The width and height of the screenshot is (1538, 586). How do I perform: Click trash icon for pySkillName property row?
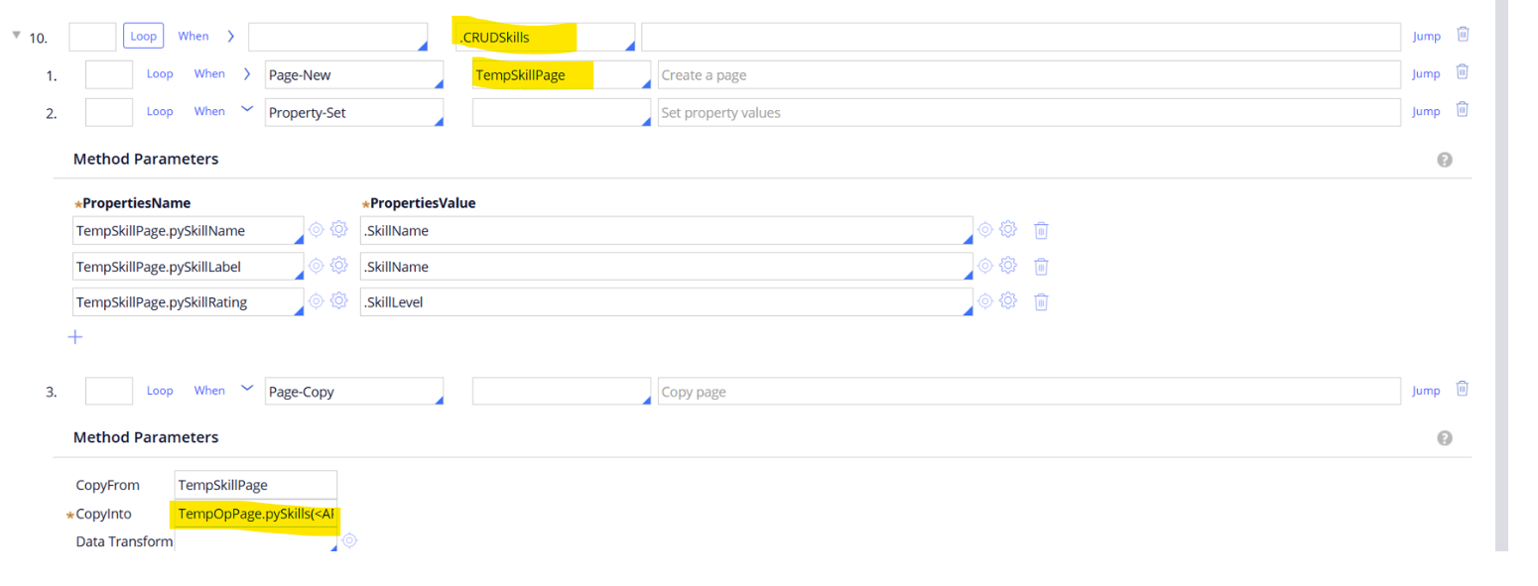(1041, 231)
